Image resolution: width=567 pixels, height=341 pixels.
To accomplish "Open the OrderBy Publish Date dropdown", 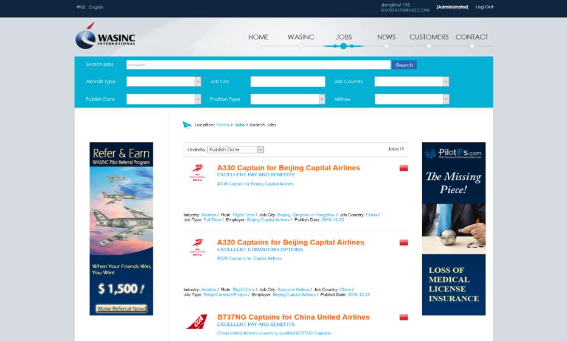I will pos(235,150).
